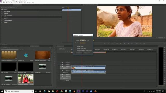The width and height of the screenshot is (166, 93).
Task: Mute the Audio 2 track speaker
Action: tap(61, 75)
